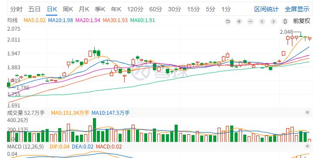Viewport: 321px width, 158px height.
Task: Zoom out with the minus icon
Action: pyautogui.click(x=250, y=22)
